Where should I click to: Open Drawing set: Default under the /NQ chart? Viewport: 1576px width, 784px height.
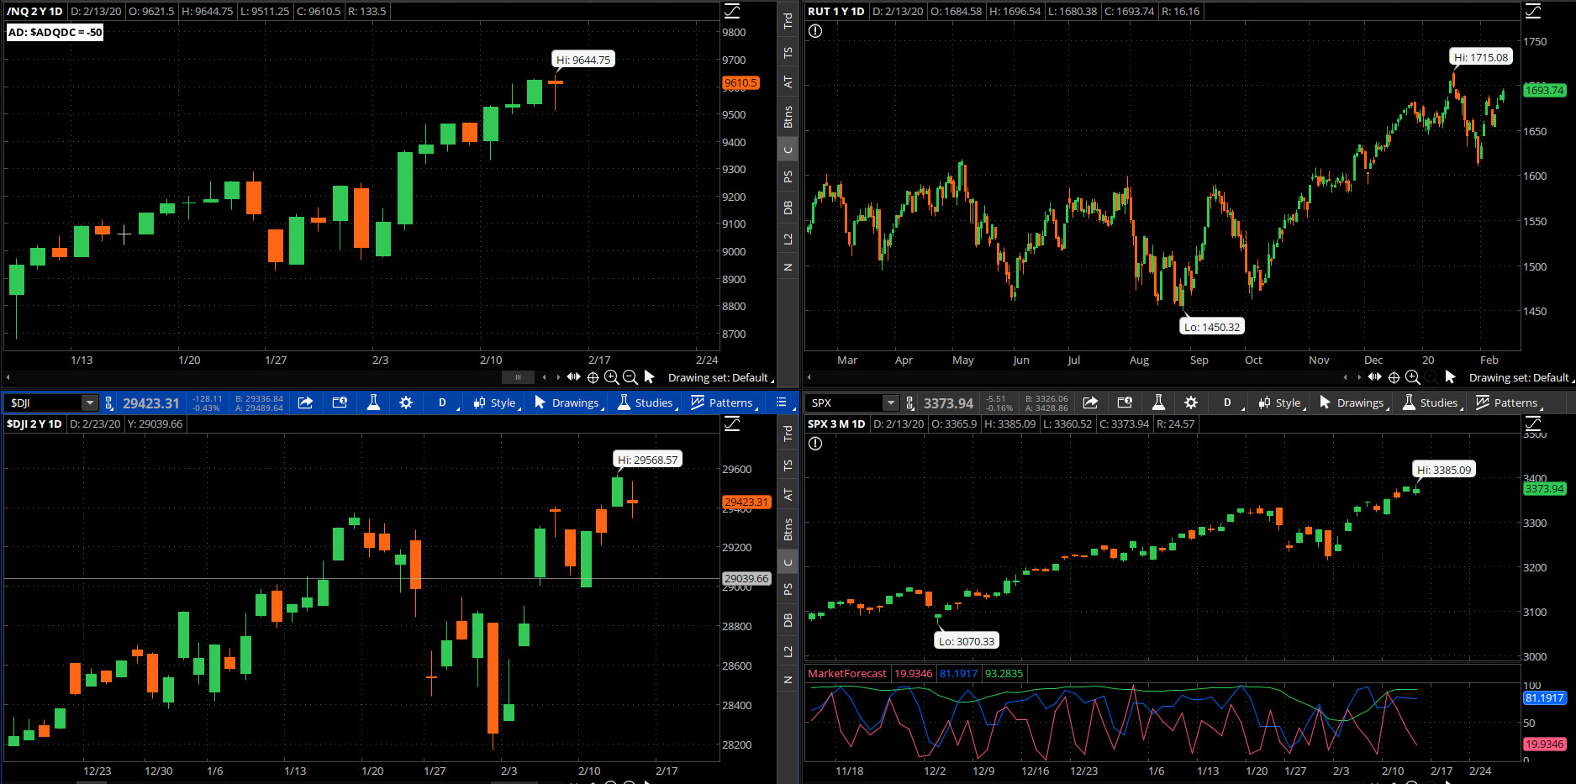click(x=720, y=378)
